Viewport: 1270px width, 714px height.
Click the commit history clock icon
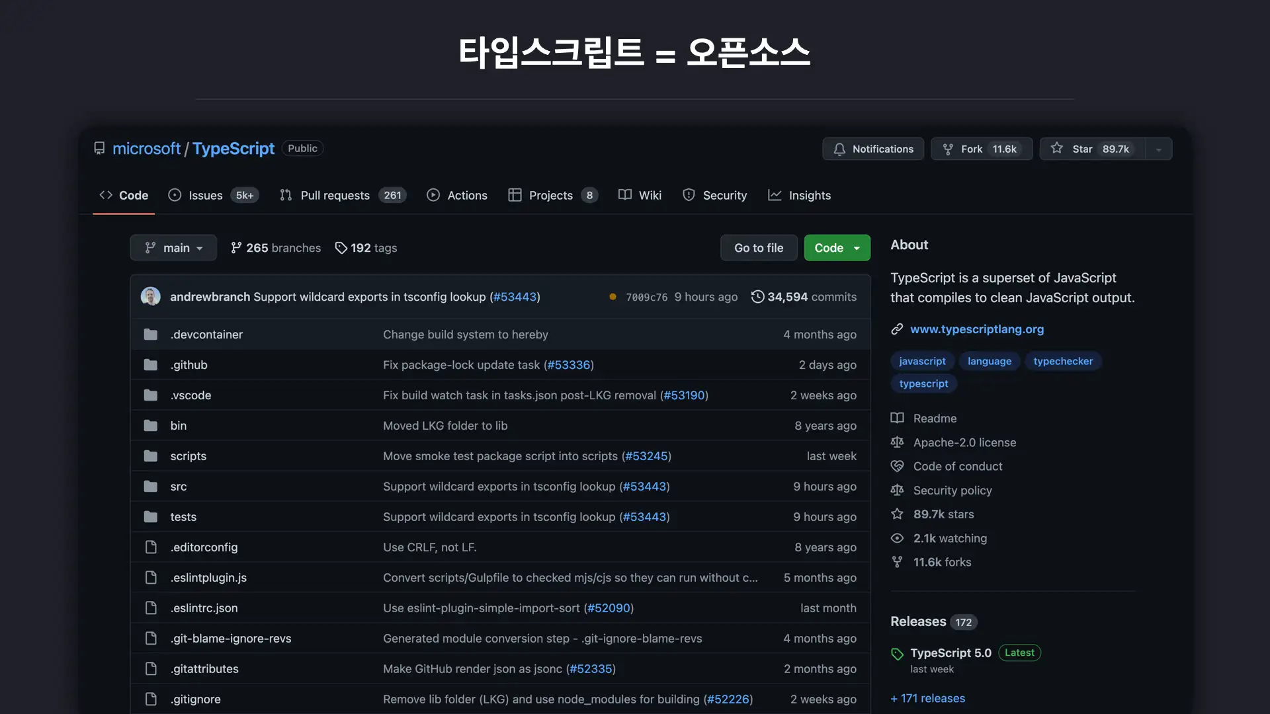[757, 297]
